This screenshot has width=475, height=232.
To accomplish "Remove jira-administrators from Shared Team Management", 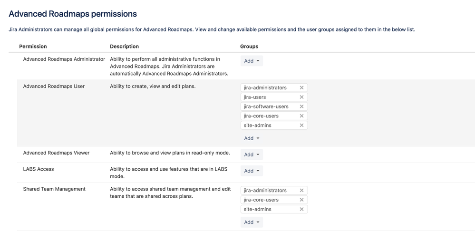I will coord(301,190).
